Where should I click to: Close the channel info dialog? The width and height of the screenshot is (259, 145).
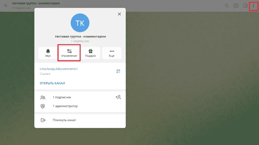tap(119, 14)
